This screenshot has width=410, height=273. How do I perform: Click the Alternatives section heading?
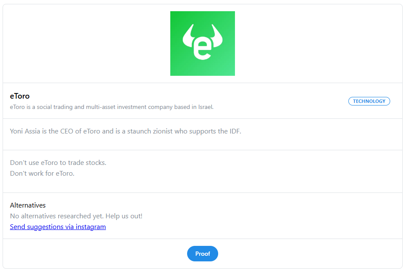28,205
